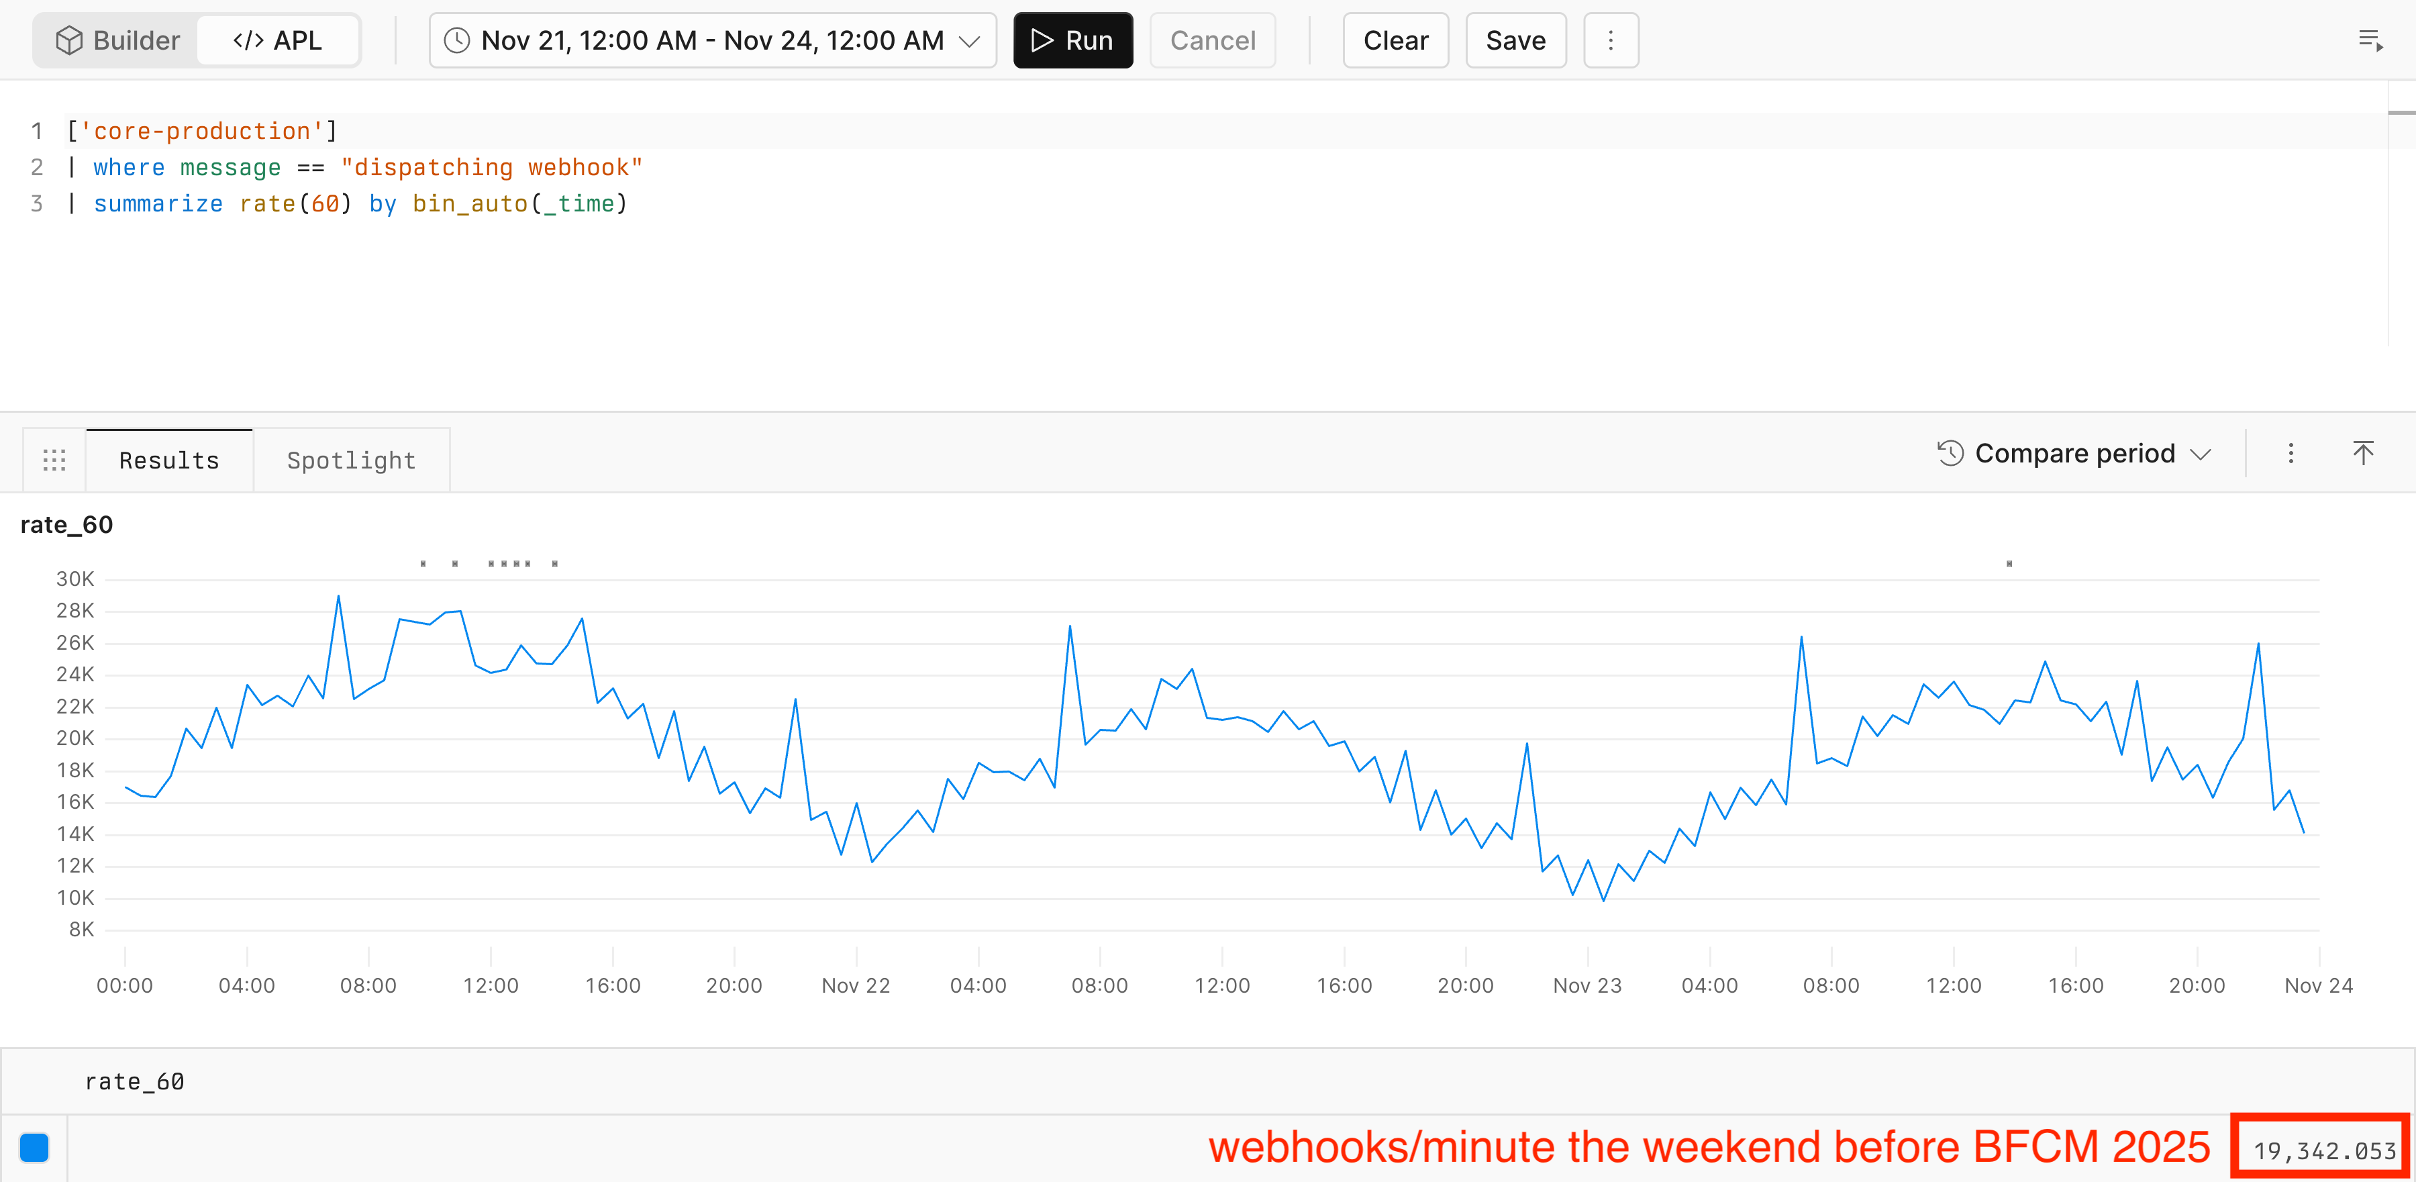Switch to the Spotlight tab

351,460
